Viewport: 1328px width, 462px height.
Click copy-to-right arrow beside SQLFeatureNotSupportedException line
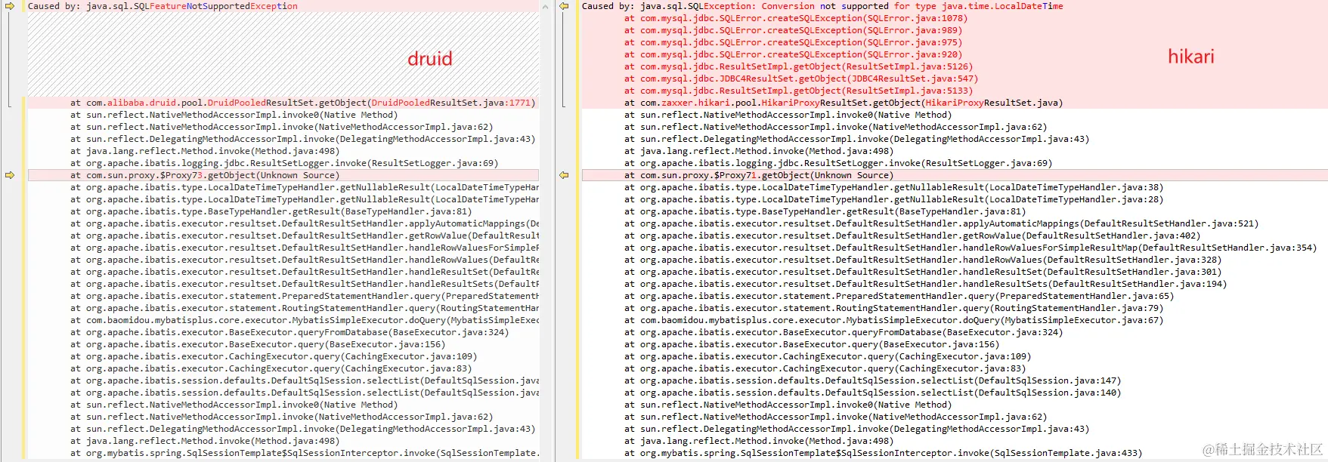pos(10,6)
